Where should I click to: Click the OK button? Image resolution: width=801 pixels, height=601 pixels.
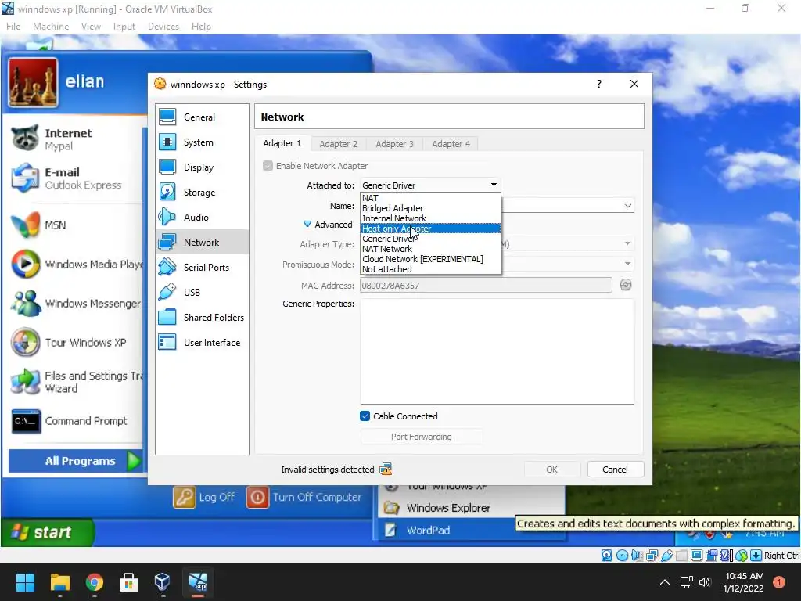point(551,470)
